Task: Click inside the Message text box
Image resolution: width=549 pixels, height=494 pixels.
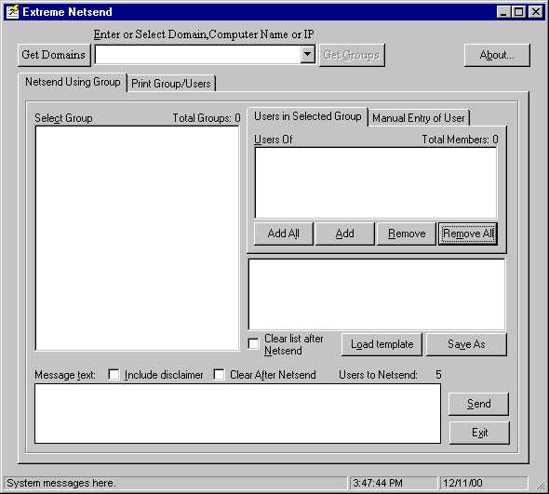Action: pos(237,414)
